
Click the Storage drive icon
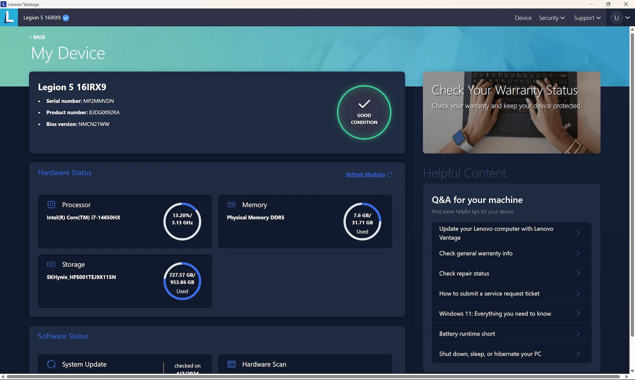click(x=51, y=264)
